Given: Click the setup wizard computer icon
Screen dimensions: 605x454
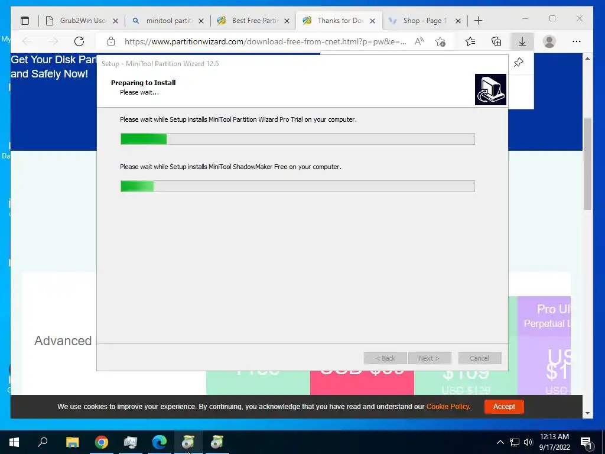Looking at the screenshot, I should pos(490,90).
